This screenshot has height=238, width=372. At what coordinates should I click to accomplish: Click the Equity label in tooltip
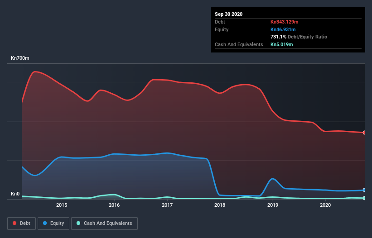tap(222, 29)
